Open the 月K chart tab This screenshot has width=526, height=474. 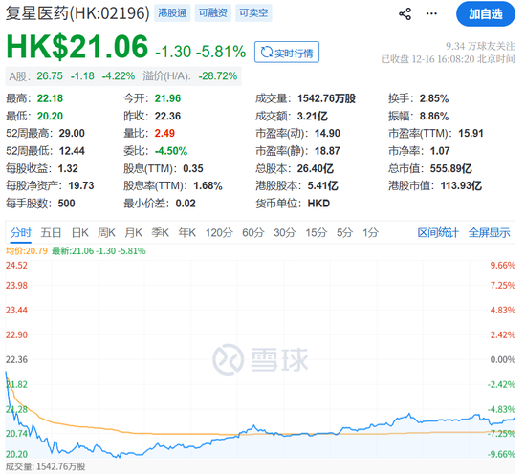click(133, 232)
